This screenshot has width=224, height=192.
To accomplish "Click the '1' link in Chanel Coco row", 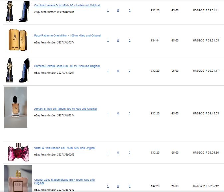I will point(108,186).
